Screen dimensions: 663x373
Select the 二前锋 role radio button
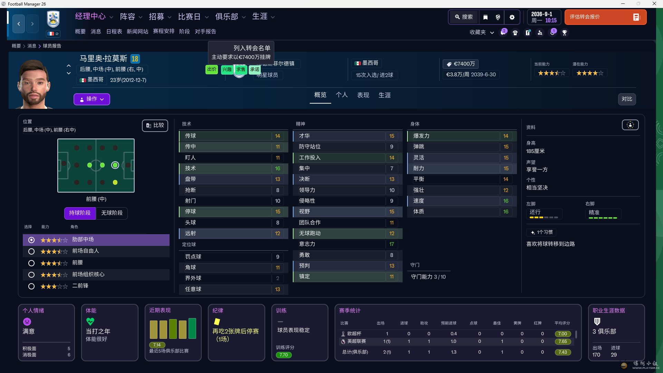point(31,286)
